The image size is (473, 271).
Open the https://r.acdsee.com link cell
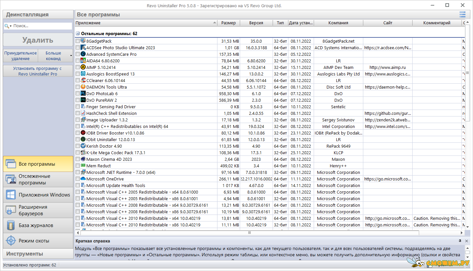388,48
